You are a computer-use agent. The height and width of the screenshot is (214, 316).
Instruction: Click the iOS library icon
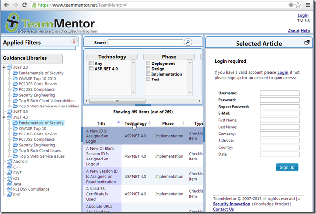10,178
